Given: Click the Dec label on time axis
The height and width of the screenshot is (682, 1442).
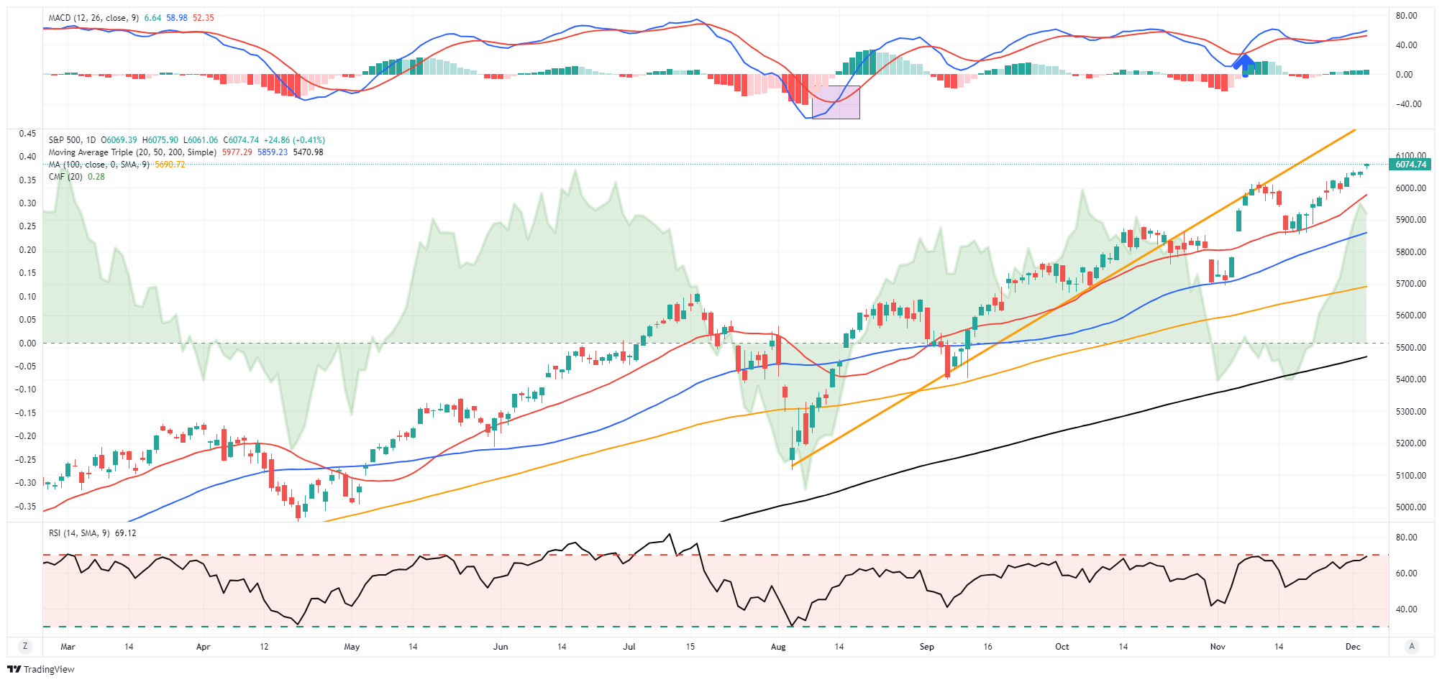Looking at the screenshot, I should coord(1353,647).
